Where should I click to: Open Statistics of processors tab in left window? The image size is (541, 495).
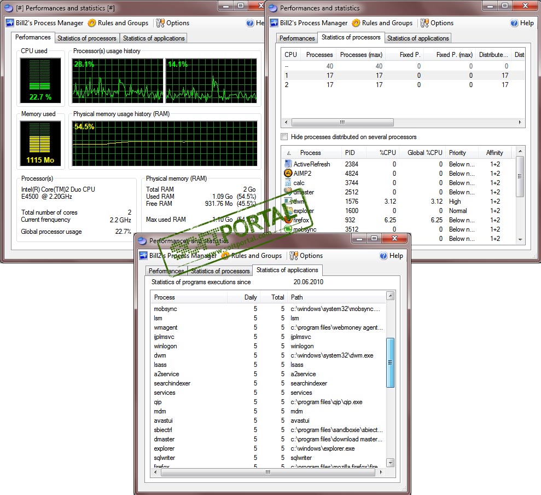pos(86,38)
